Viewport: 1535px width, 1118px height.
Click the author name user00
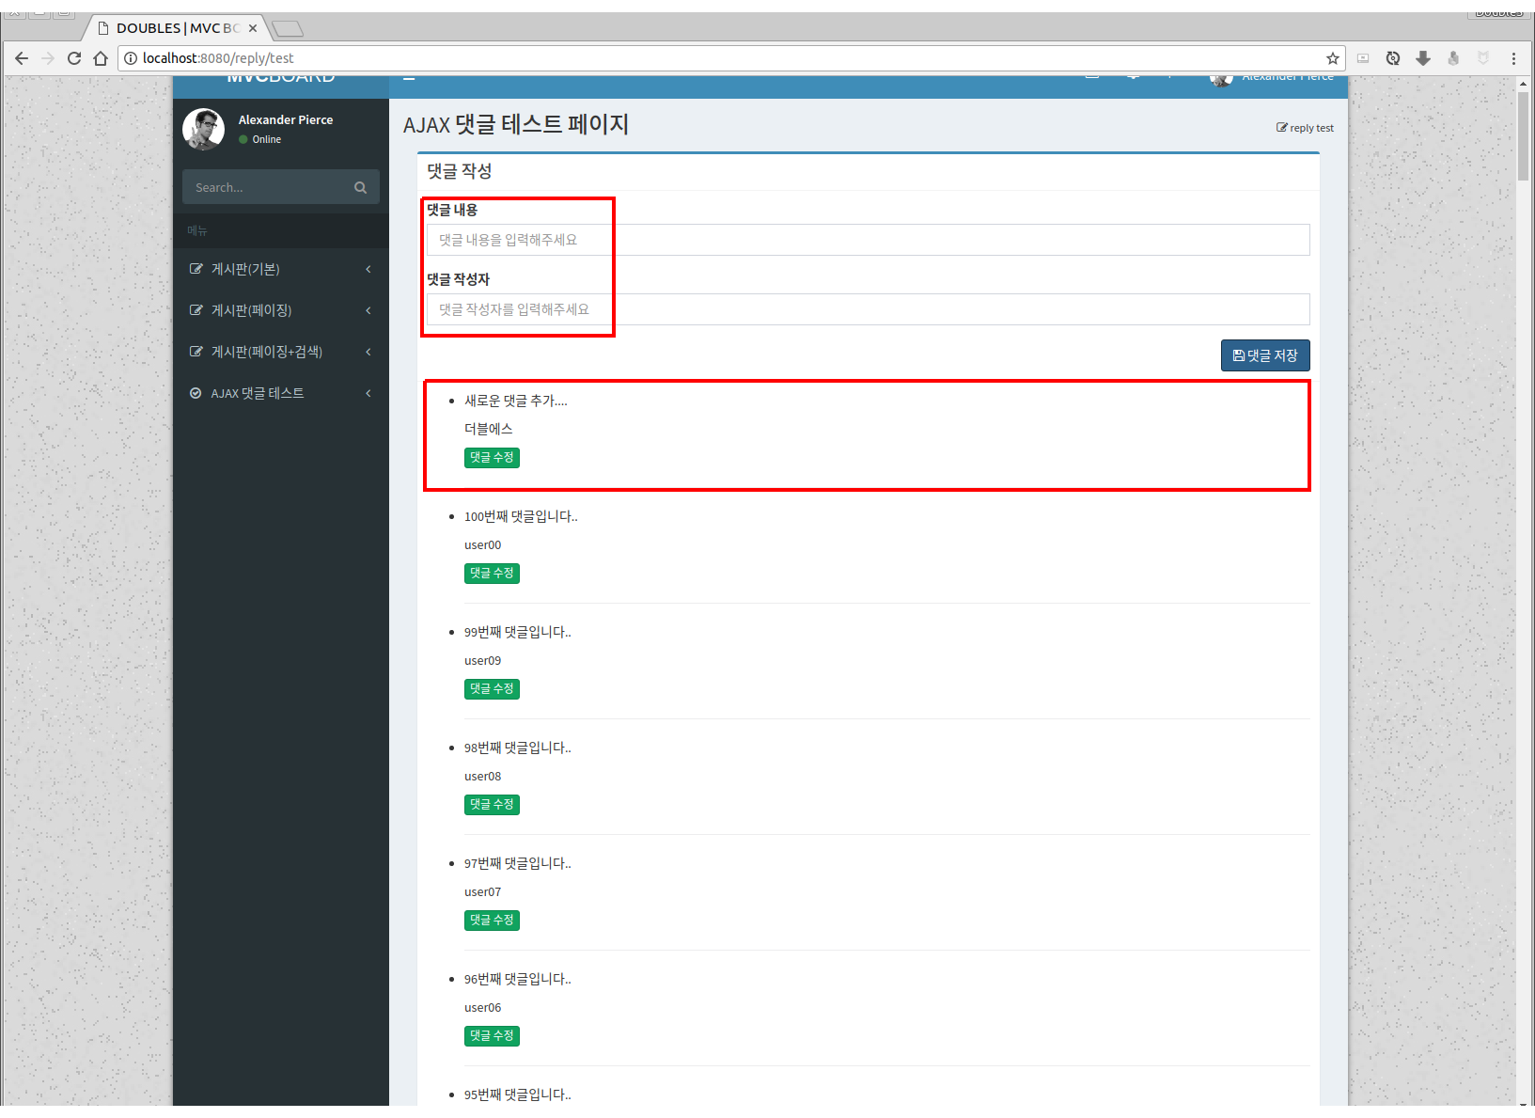[x=483, y=544]
